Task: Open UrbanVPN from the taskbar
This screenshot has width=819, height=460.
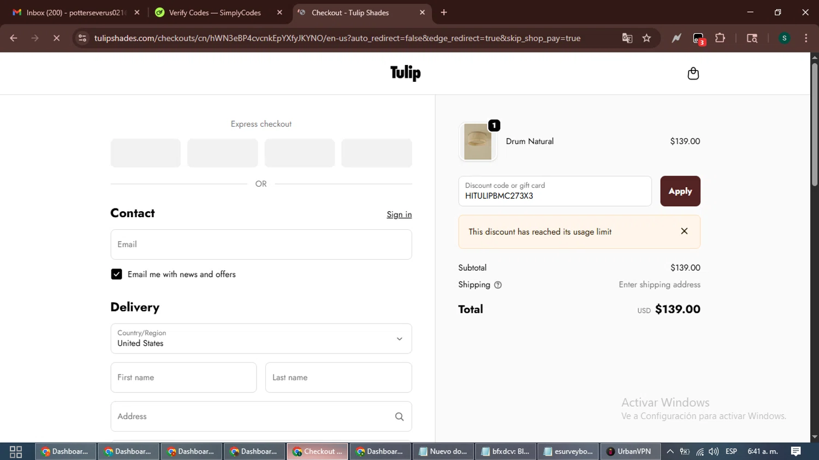Action: (631, 452)
